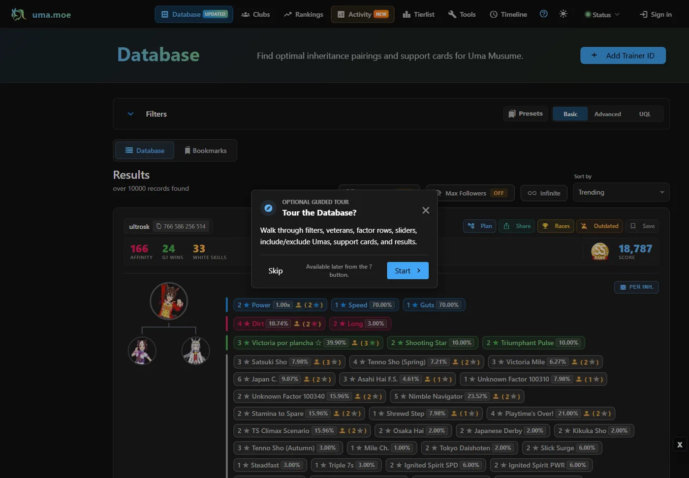Click the 2★ Power factor chip
Viewport: 689px width, 478px height.
click(280, 305)
